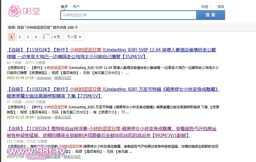The width and height of the screenshot is (256, 162).
Task: Select page 1 in the pagination
Action: coord(11,37)
